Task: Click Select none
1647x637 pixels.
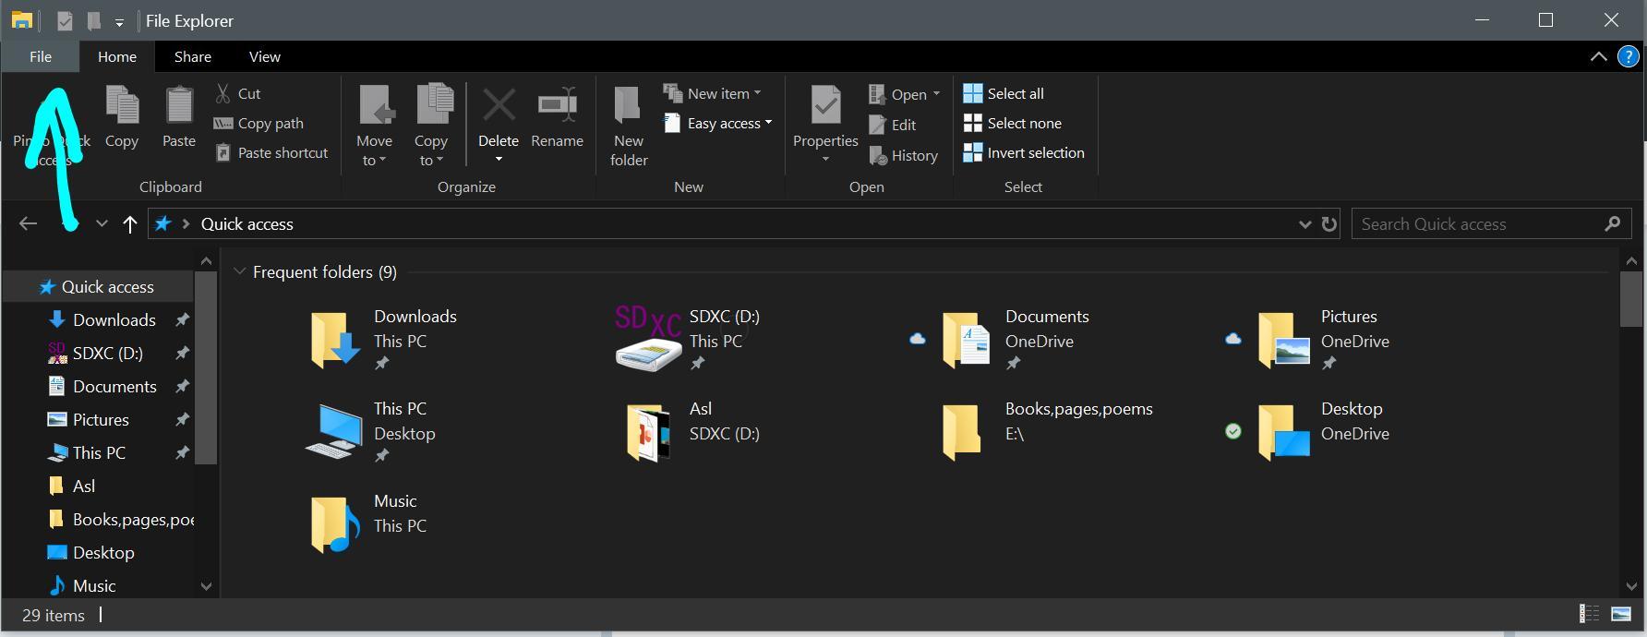Action: (x=1012, y=123)
